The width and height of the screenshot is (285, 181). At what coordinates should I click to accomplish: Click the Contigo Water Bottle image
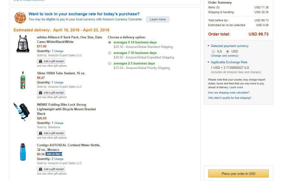pyautogui.click(x=23, y=152)
